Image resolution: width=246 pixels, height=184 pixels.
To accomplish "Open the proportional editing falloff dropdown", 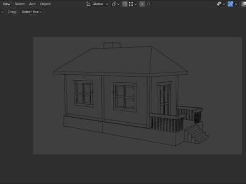I will coord(150,4).
